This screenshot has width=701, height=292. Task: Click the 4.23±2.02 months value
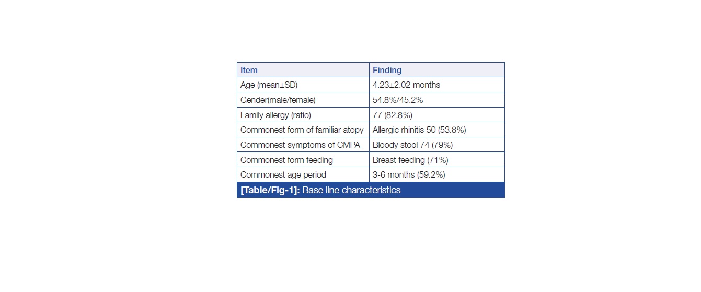click(x=406, y=85)
